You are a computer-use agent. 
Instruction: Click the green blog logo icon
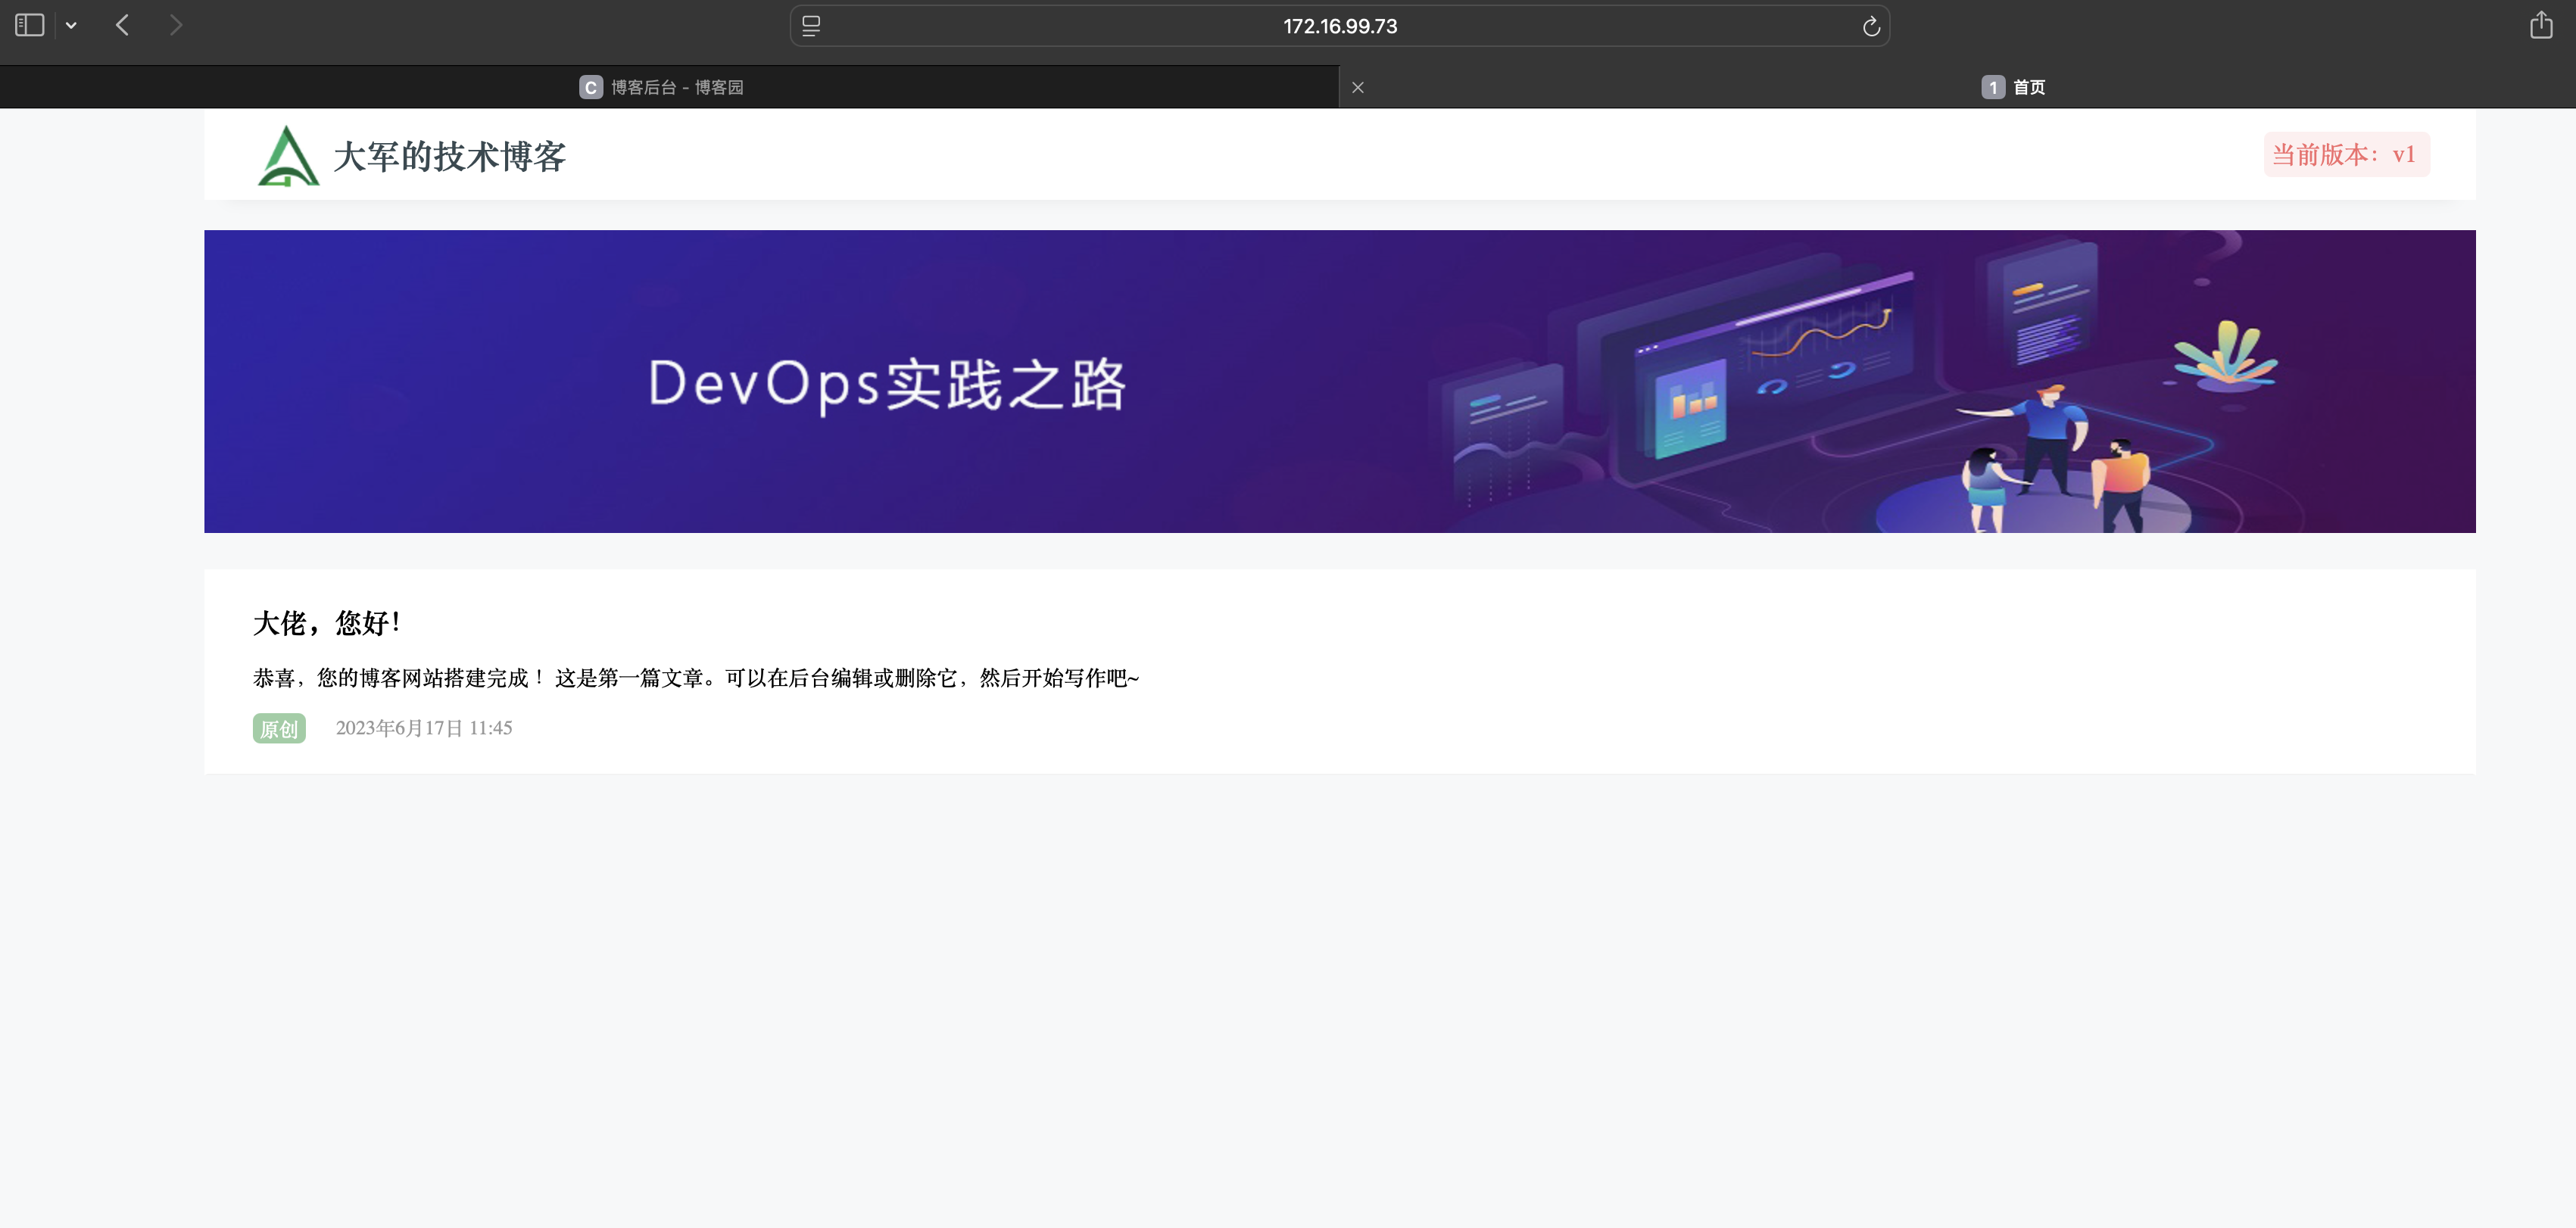pyautogui.click(x=288, y=155)
